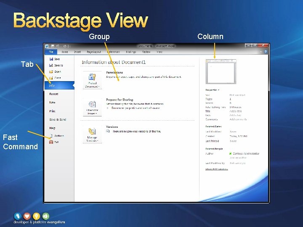Click the Total Editing Time label
The width and height of the screenshot is (303, 227).
[x=215, y=107]
